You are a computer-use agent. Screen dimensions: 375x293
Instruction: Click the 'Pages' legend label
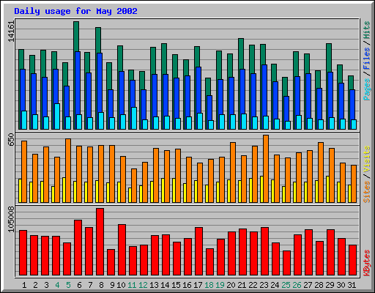(x=367, y=89)
